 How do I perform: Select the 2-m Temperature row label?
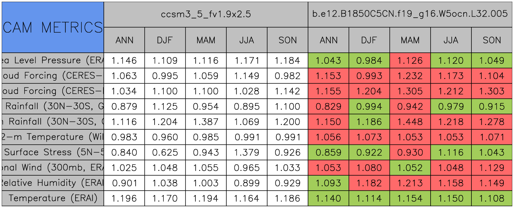coord(52,137)
